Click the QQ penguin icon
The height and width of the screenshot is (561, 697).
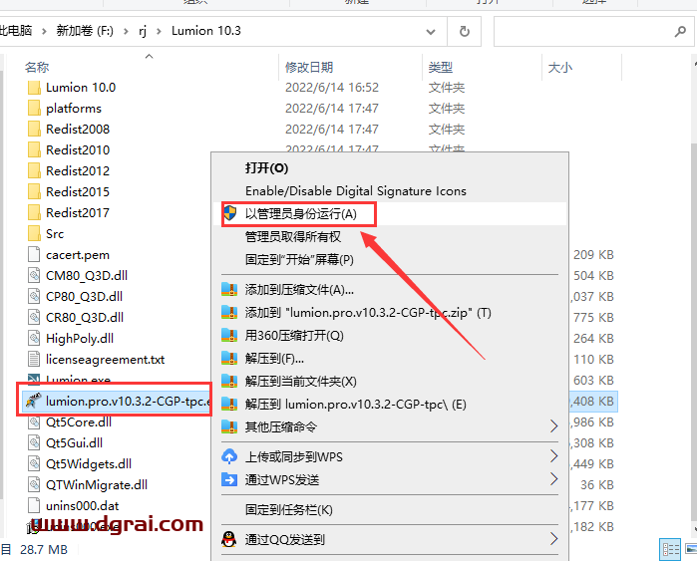(229, 539)
